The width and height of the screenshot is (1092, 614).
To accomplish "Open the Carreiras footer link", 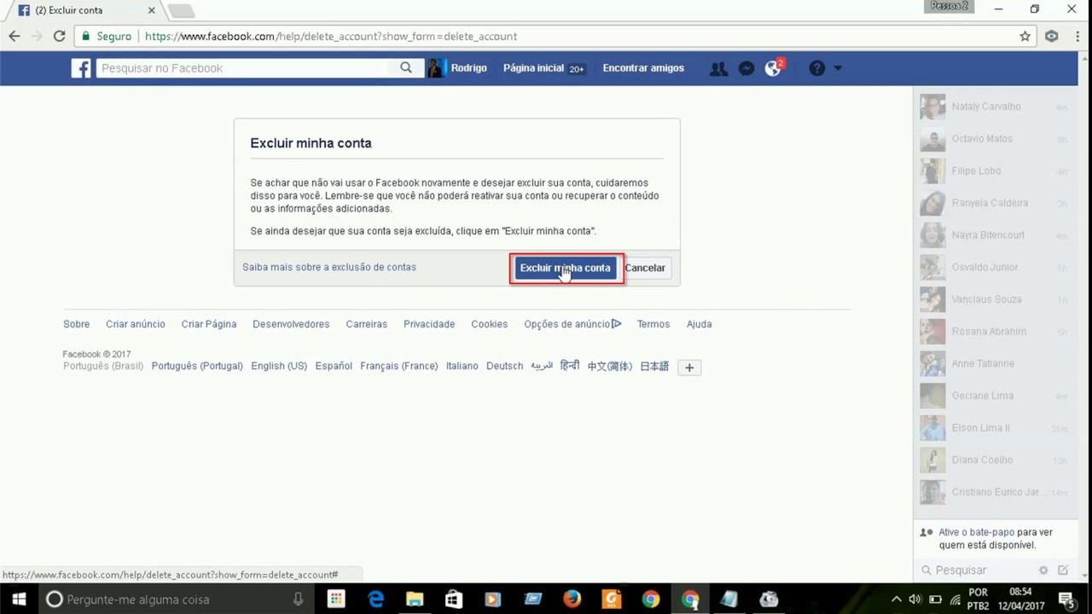I will point(367,324).
